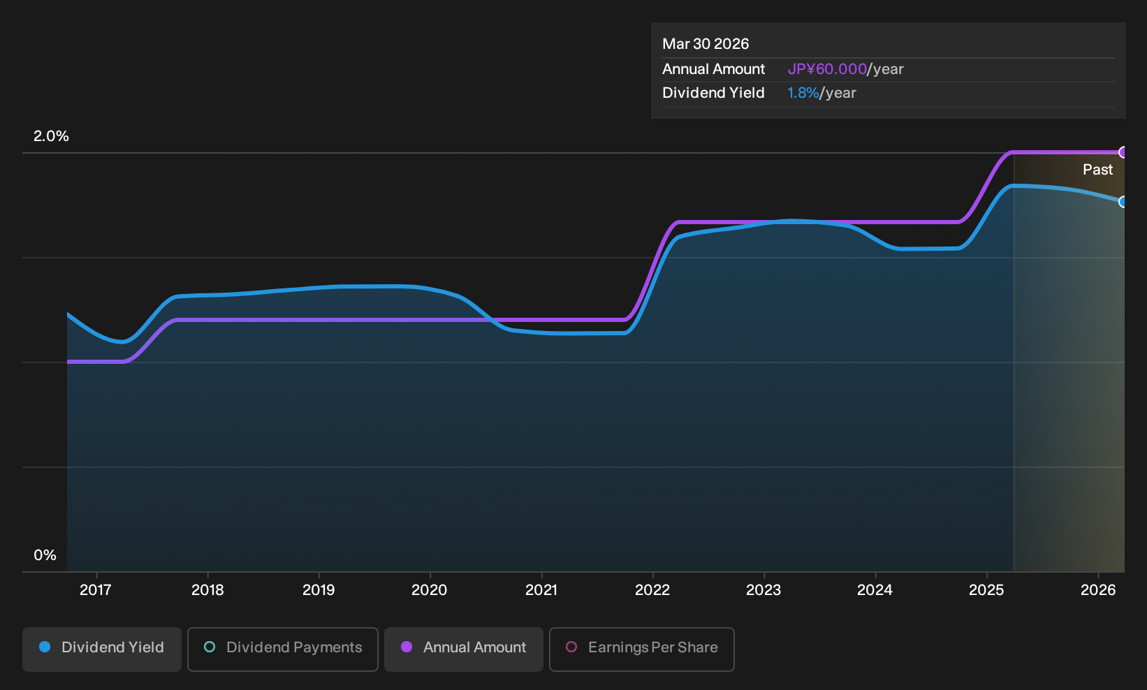This screenshot has width=1147, height=690.
Task: Click the 'Past' label on the chart
Action: coord(1097,170)
